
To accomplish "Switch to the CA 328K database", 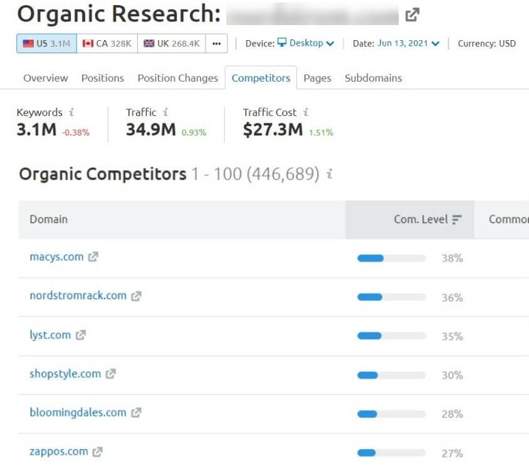I will (x=107, y=43).
